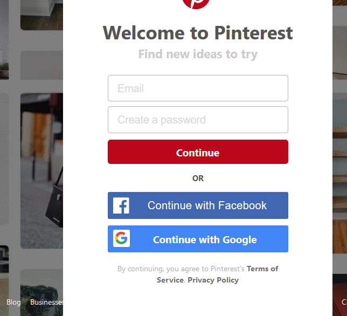Choose "Continue with Facebook" text

(207, 205)
